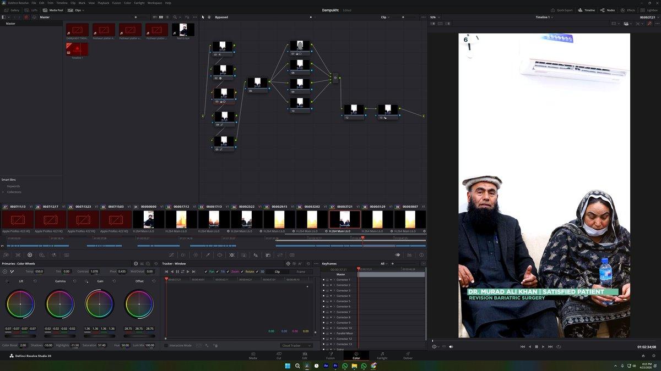Open the File menu
The image size is (661, 371).
pyautogui.click(x=32, y=3)
